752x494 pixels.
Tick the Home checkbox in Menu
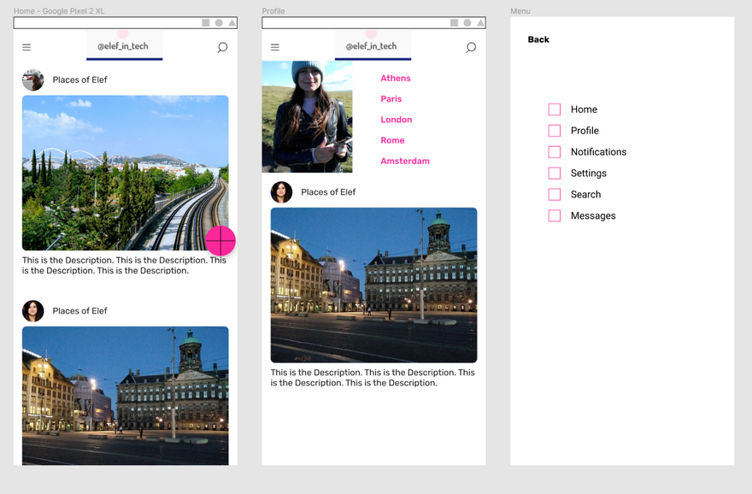pos(555,109)
